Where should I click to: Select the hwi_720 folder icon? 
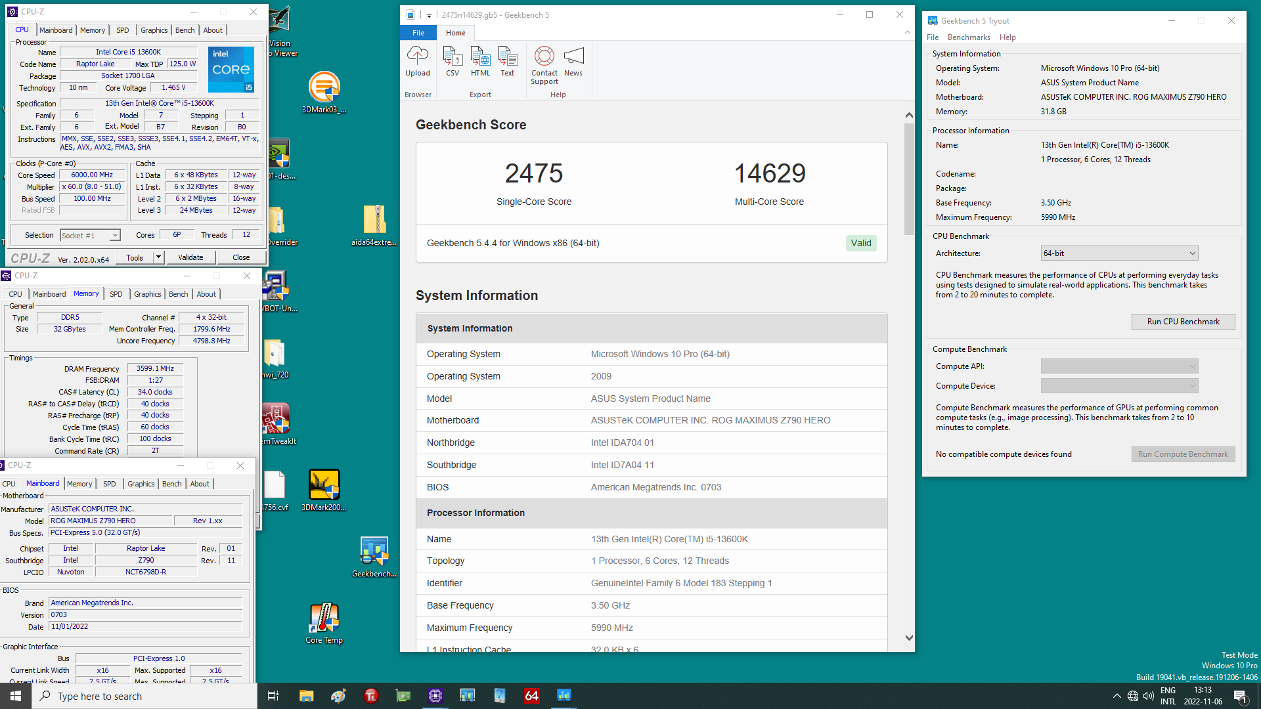pos(276,358)
